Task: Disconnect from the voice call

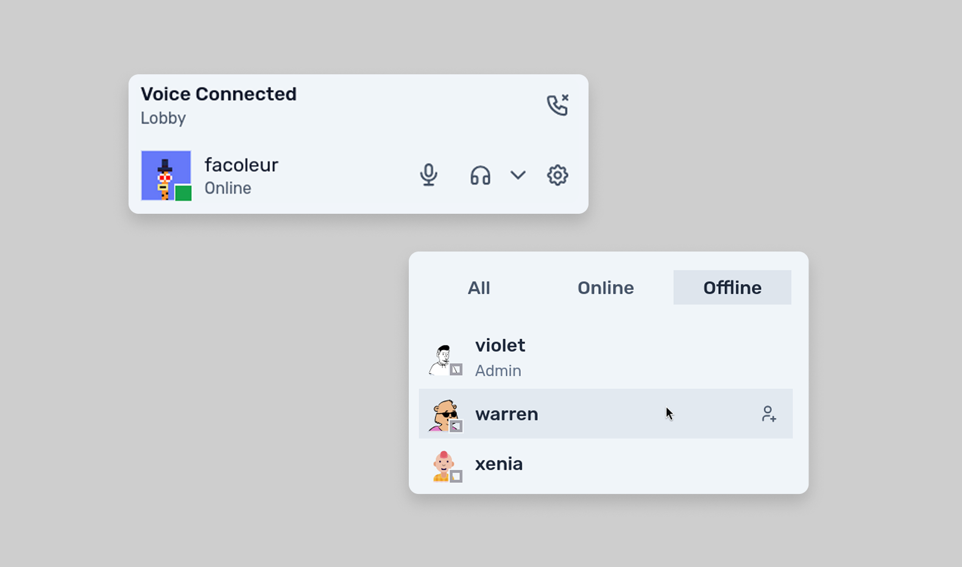Action: (557, 105)
